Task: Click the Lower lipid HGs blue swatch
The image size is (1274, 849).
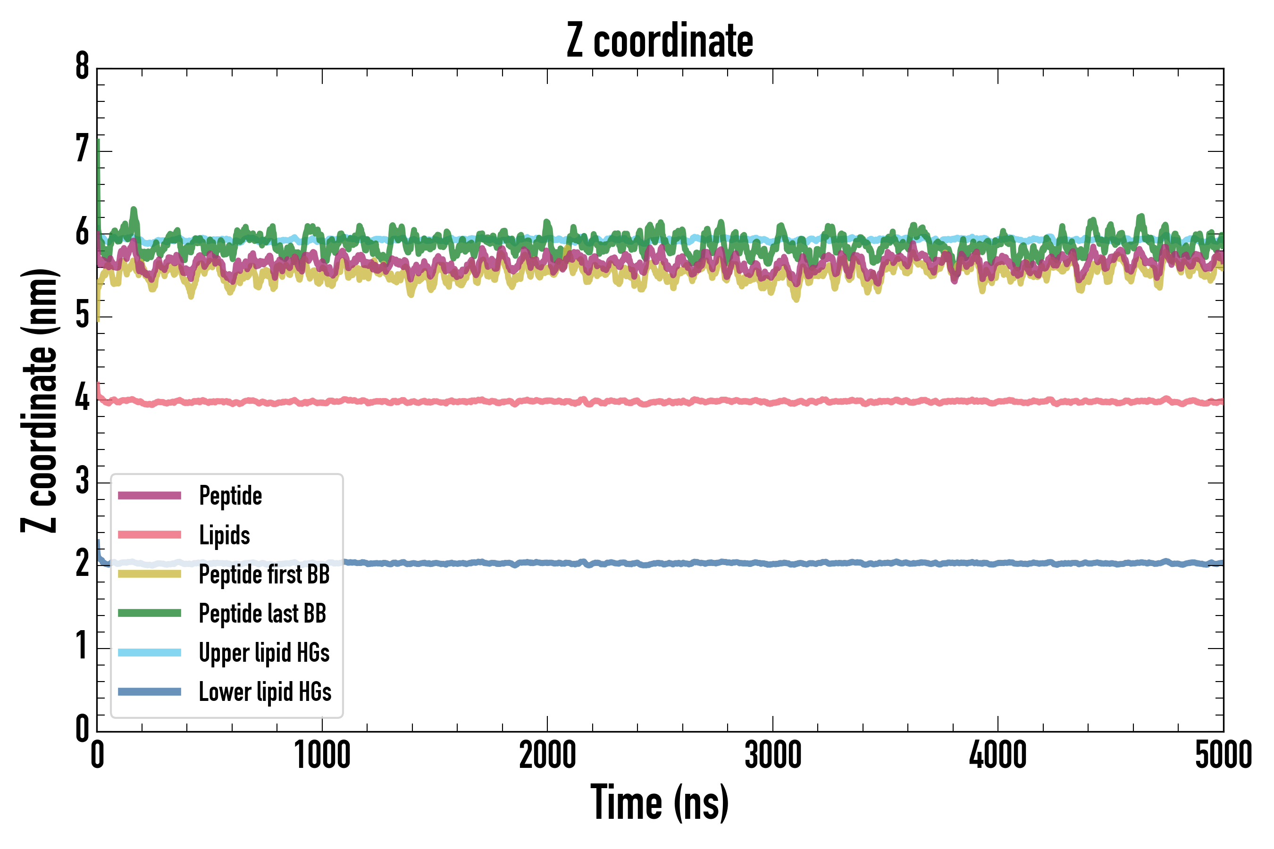Action: coord(150,691)
